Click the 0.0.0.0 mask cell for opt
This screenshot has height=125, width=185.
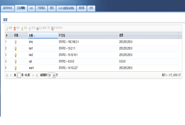coord(122,62)
